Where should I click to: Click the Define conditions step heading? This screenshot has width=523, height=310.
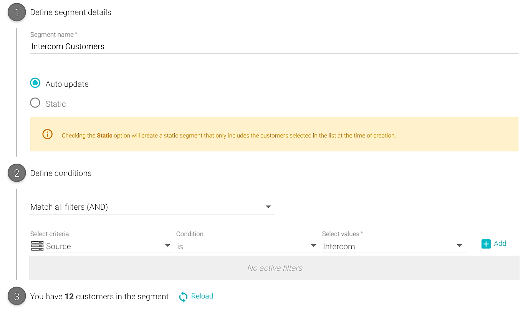point(61,173)
